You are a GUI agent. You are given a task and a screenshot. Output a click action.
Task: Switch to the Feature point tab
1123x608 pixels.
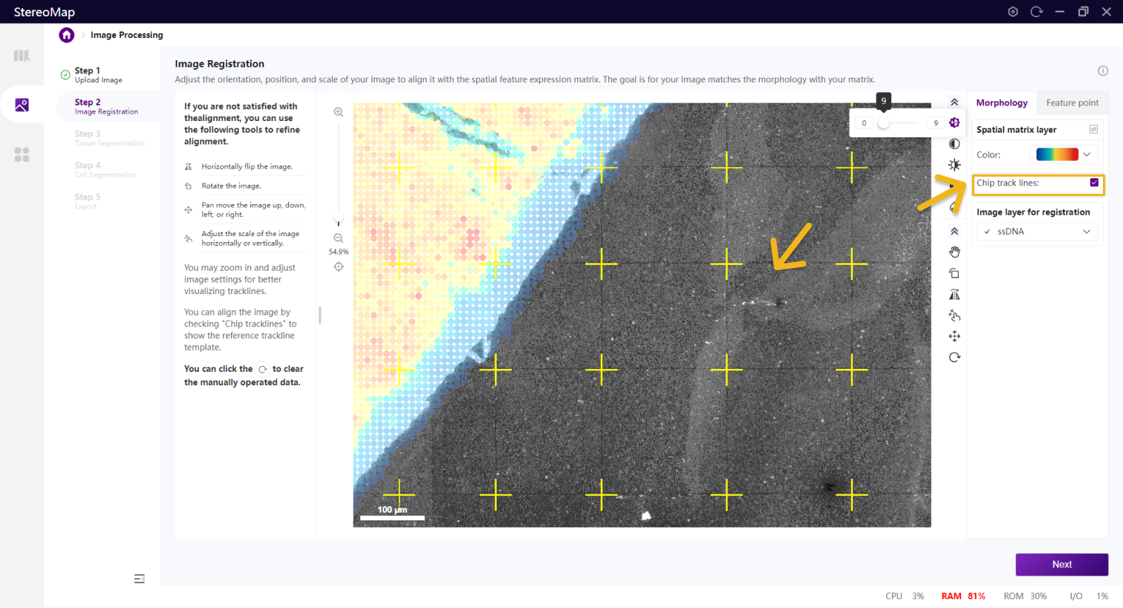pyautogui.click(x=1072, y=103)
